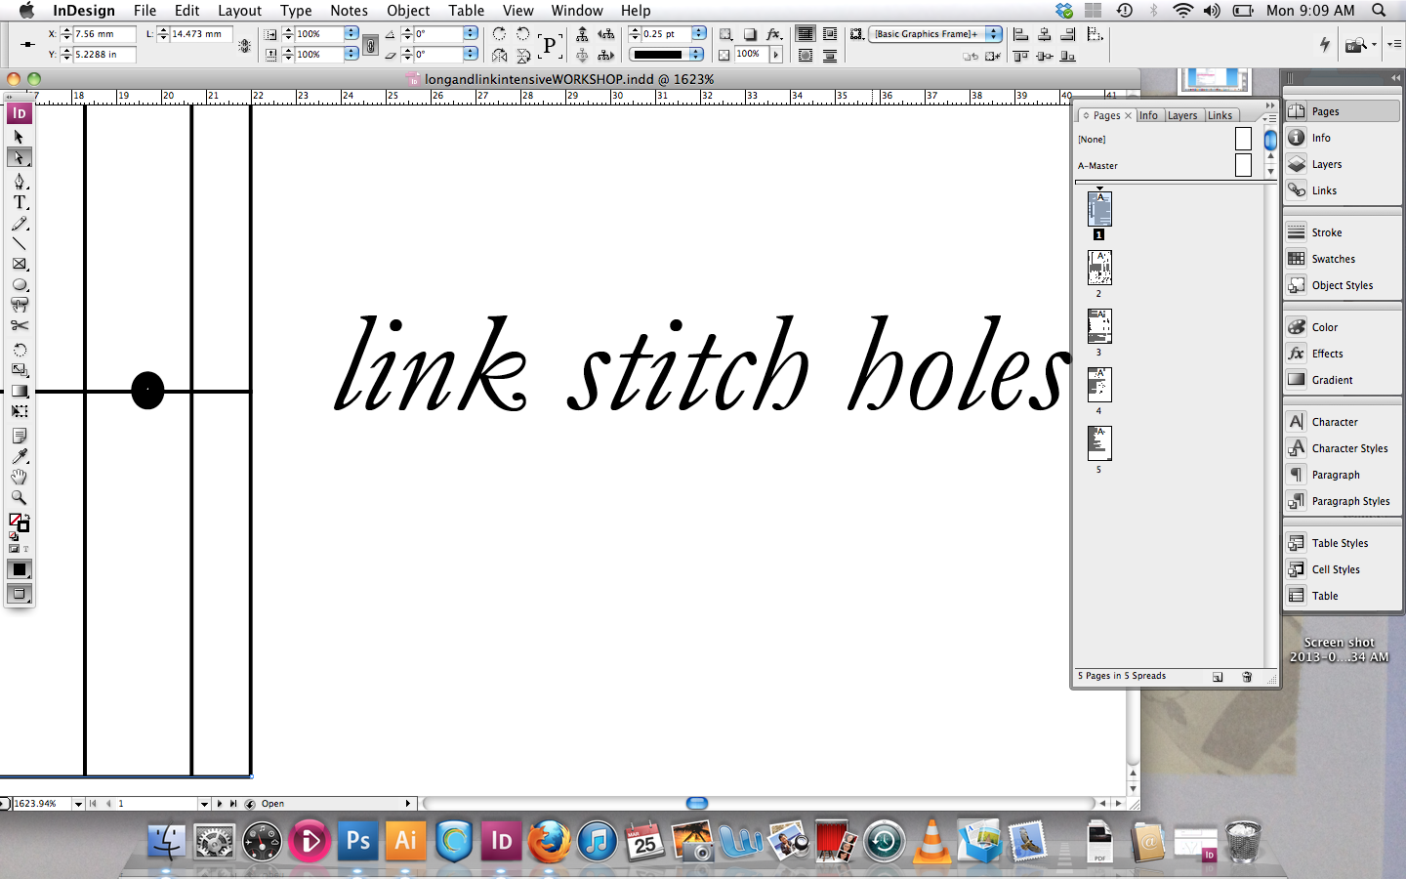Enable the drop shadow toggle in control bar
The image size is (1406, 879).
[750, 34]
